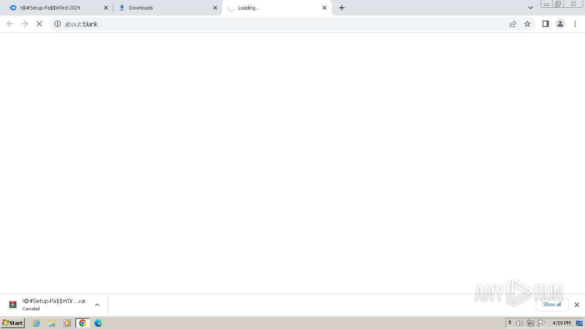Minimize the Chrome window
585x329 pixels.
tap(547, 4)
